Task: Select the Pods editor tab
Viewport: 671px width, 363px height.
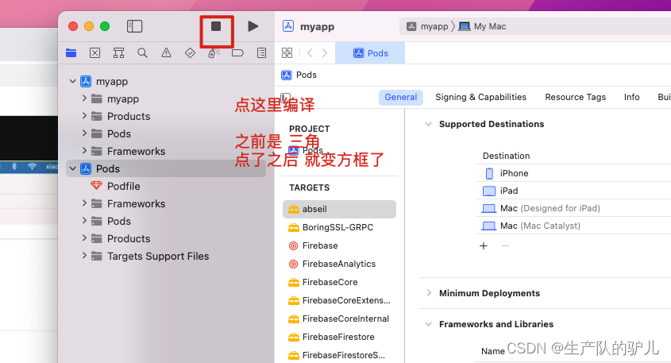Action: click(370, 53)
